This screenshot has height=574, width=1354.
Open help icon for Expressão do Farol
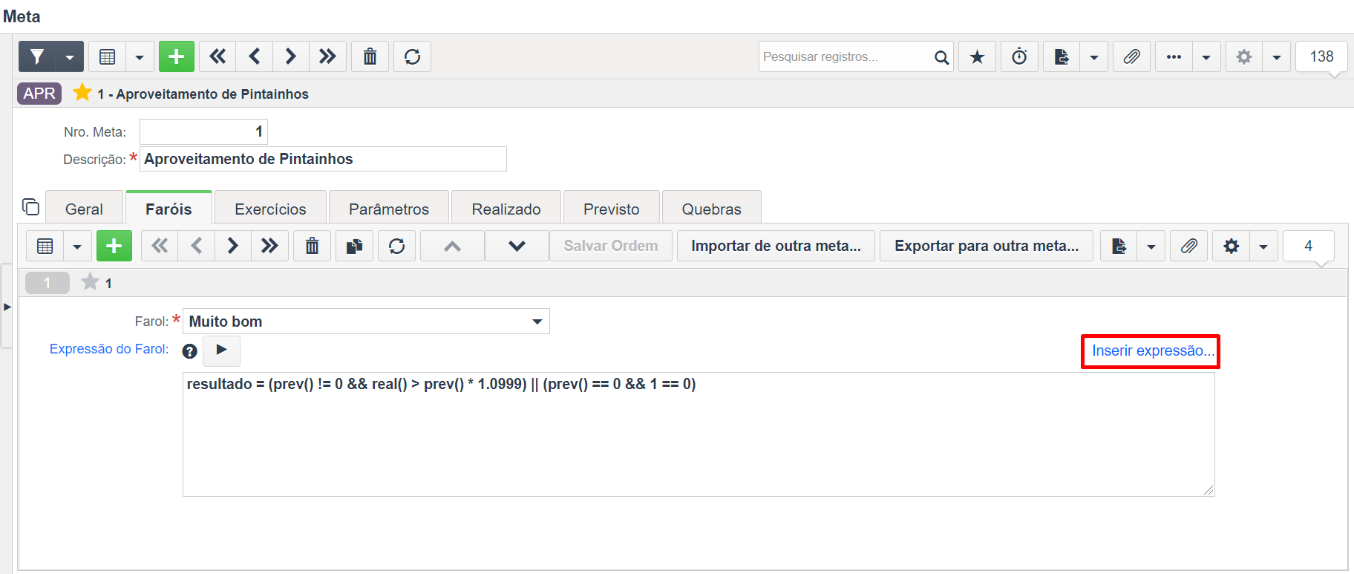tap(190, 351)
